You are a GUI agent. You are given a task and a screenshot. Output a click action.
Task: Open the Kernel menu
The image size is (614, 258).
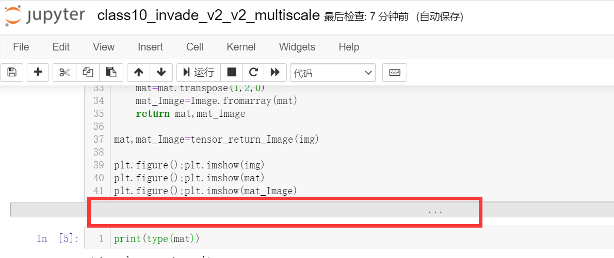[x=241, y=47]
